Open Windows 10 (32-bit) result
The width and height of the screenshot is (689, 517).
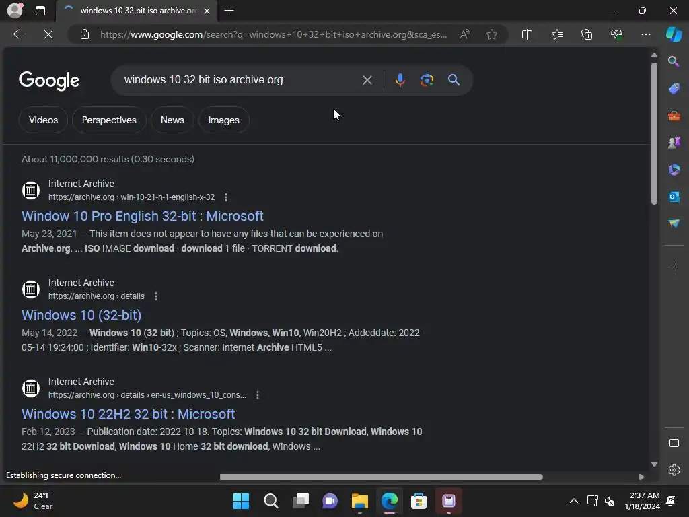[x=81, y=315]
